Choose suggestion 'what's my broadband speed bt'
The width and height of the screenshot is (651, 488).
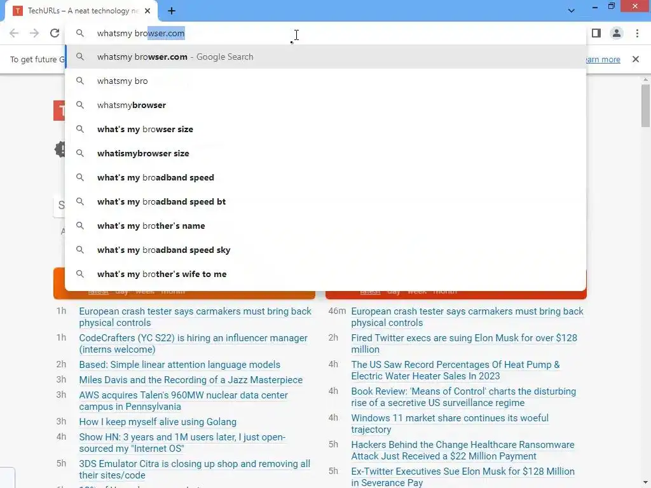[326, 201]
